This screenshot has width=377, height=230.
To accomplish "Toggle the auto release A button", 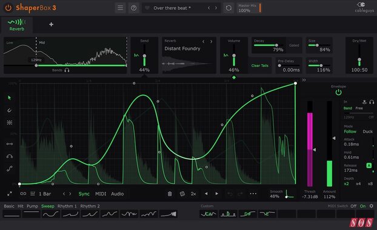I will 369,165.
